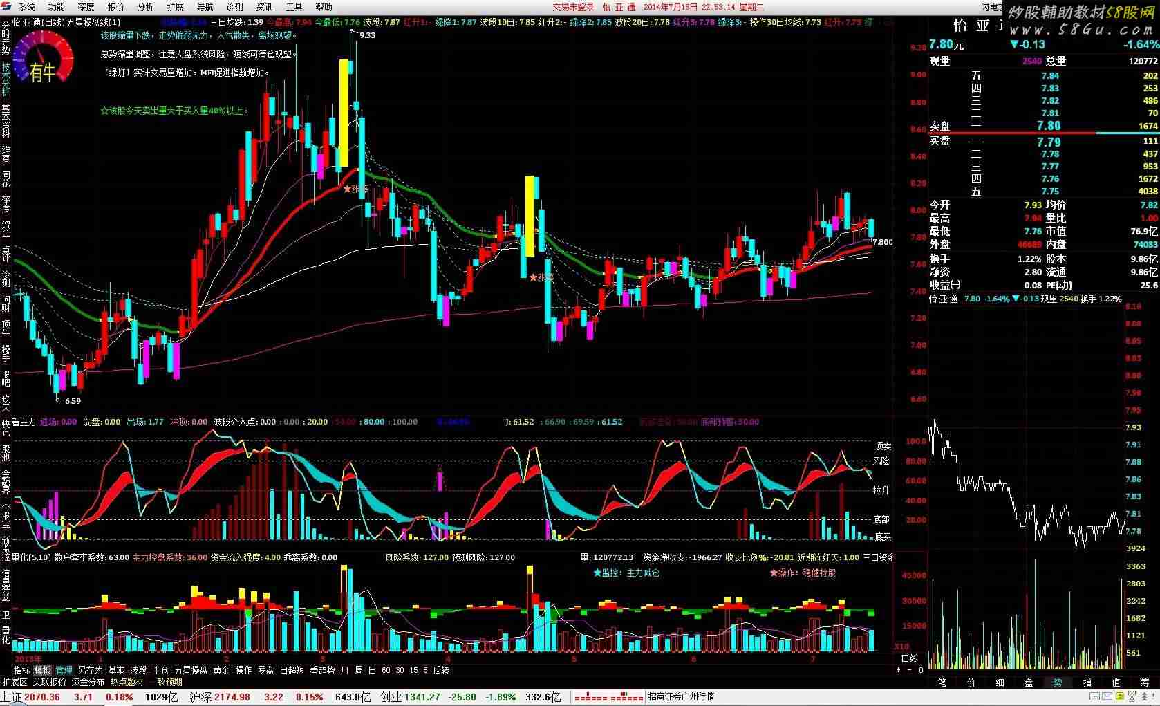Open the 工具 menu
Image resolution: width=1160 pixels, height=706 pixels.
click(x=294, y=7)
